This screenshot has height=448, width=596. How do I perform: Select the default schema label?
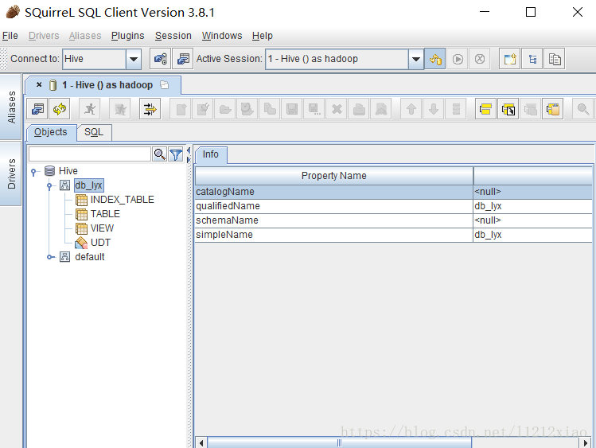90,257
